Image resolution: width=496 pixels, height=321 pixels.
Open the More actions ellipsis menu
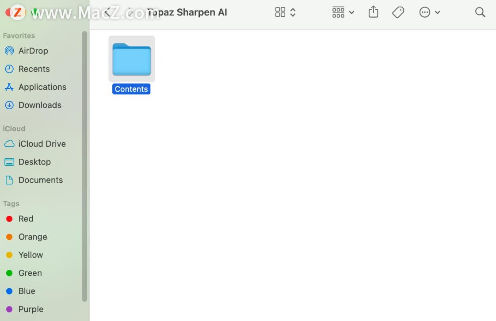[x=429, y=12]
